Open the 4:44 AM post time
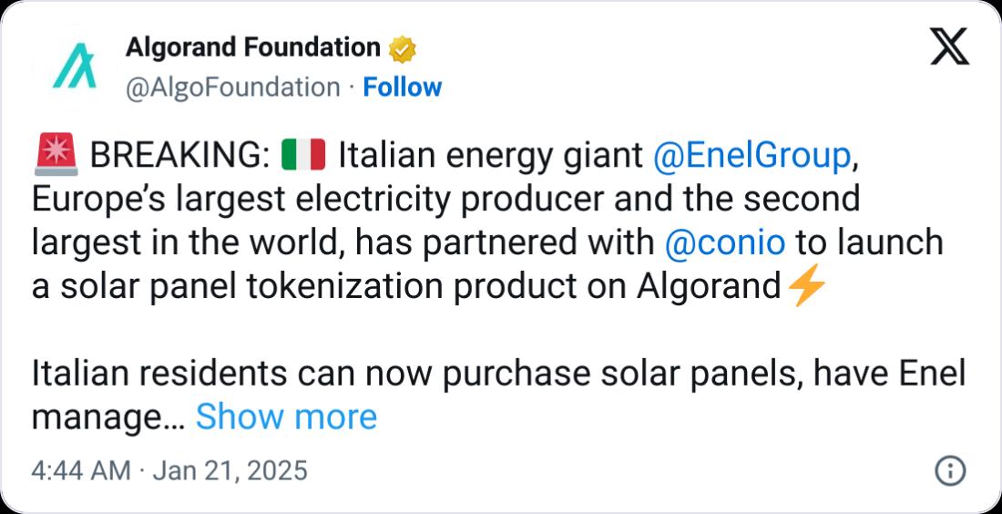1002x514 pixels. click(x=81, y=471)
